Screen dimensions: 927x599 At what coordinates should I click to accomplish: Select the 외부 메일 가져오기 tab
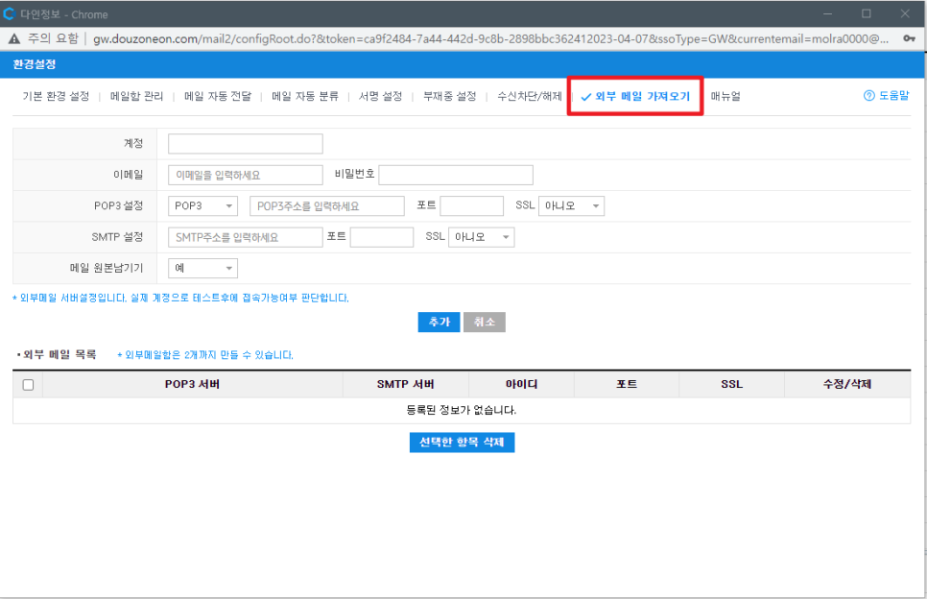click(635, 96)
